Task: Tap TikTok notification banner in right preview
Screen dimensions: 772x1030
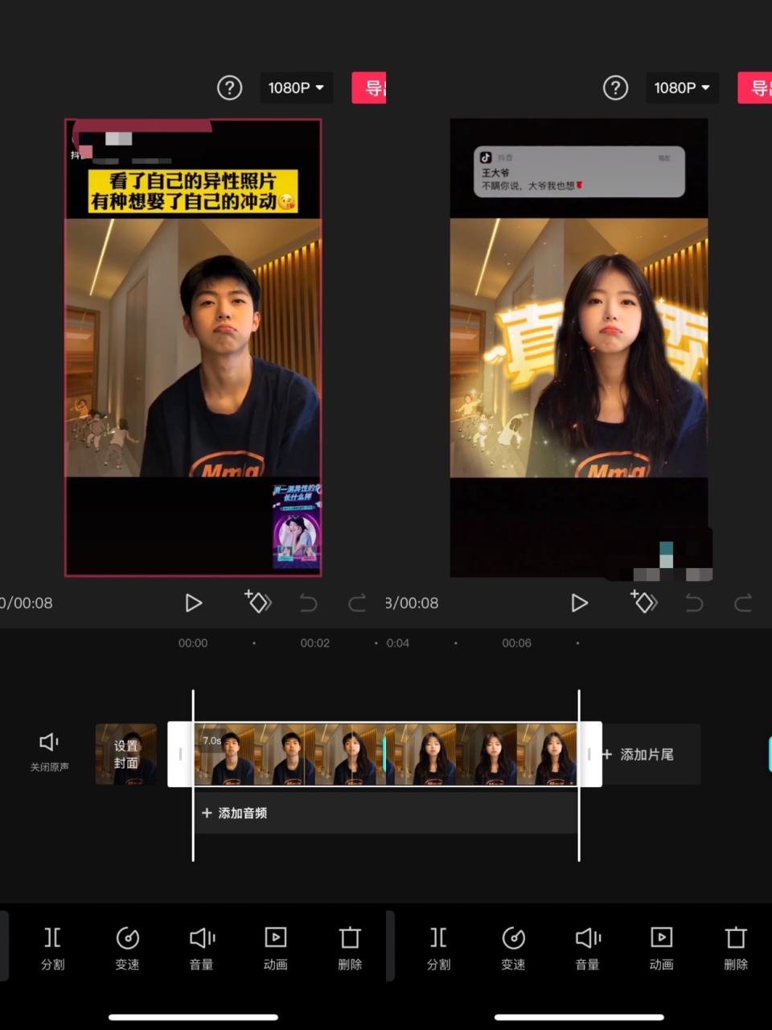Action: tap(579, 171)
